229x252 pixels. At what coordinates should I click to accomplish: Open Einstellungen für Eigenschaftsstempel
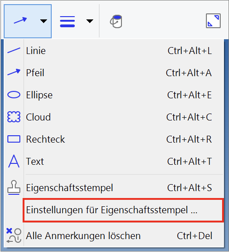[123, 210]
